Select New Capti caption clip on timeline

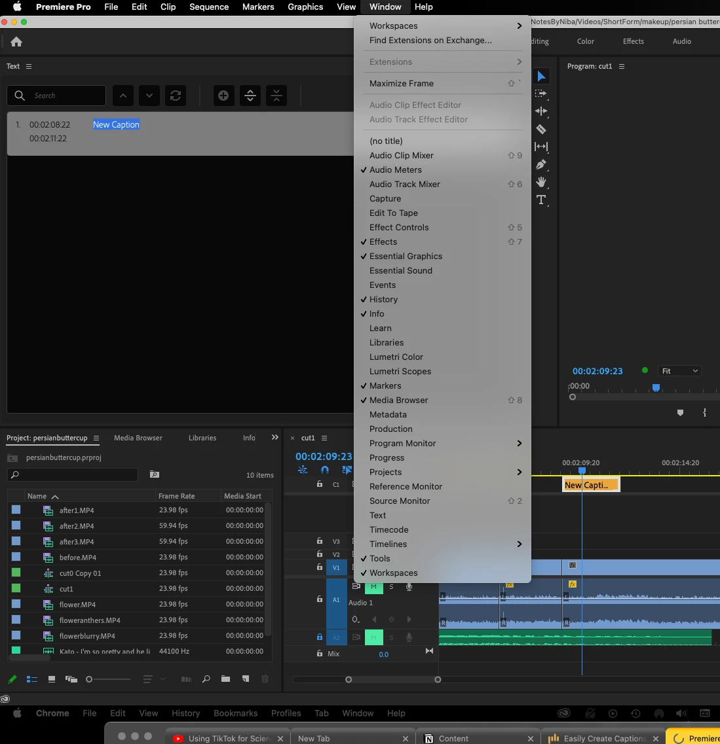(x=591, y=485)
